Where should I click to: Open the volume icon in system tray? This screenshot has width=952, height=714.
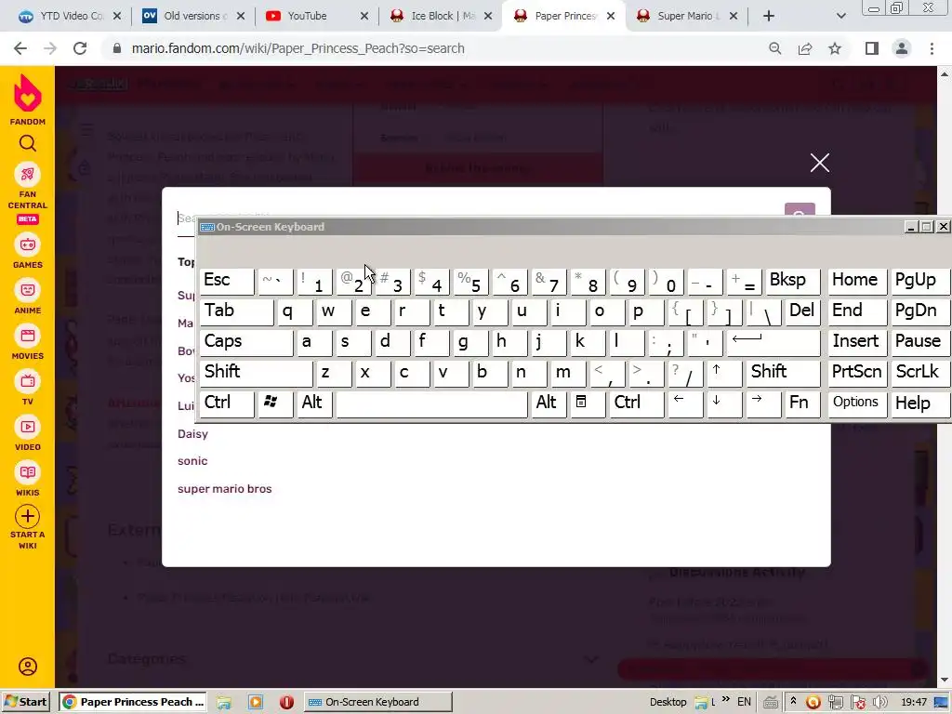(x=879, y=702)
